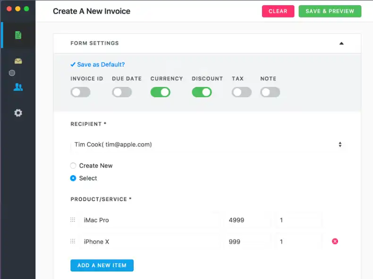Enable the Tax toggle

[241, 92]
